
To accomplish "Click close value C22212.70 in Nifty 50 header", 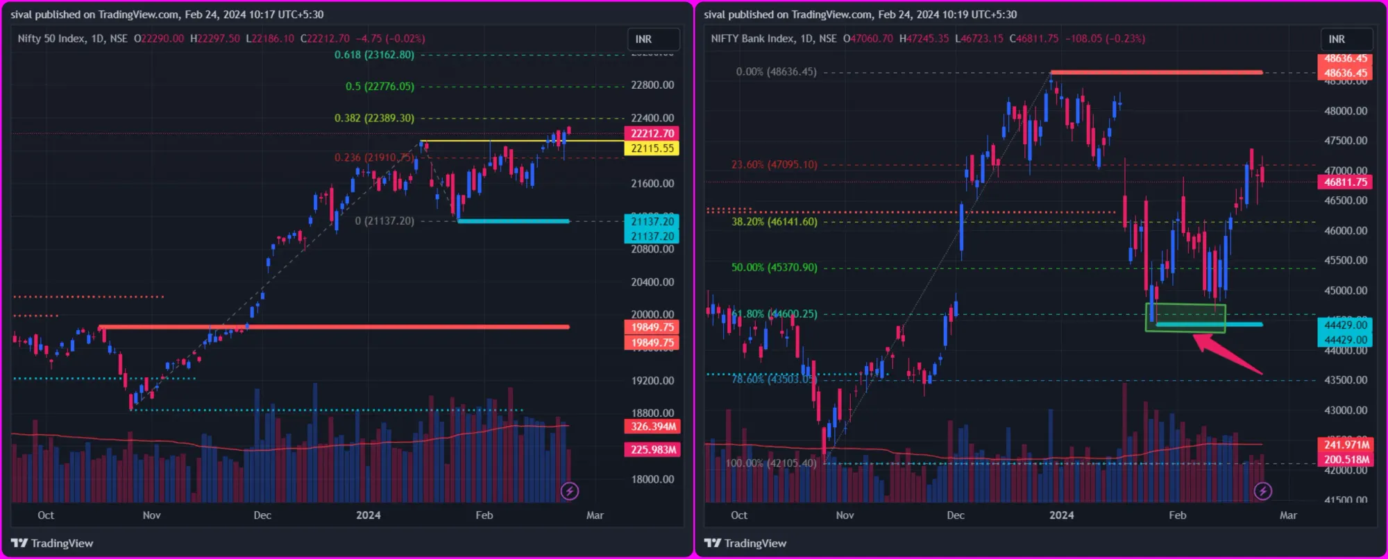I will click(x=325, y=39).
